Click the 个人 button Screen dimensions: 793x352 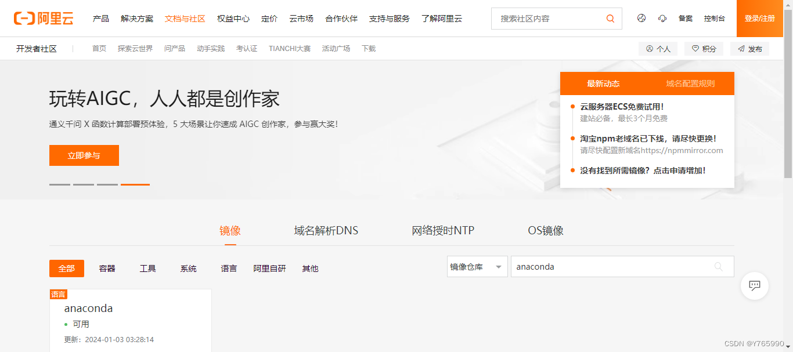tap(658, 49)
